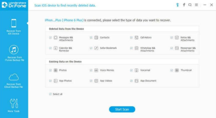This screenshot has width=216, height=118.
Task: Select Recover from iTunes Backup File
Action: (x=14, y=53)
